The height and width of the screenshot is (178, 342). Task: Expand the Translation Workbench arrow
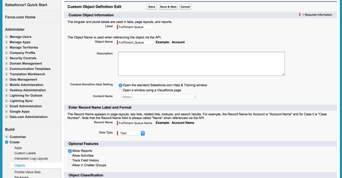point(7,74)
